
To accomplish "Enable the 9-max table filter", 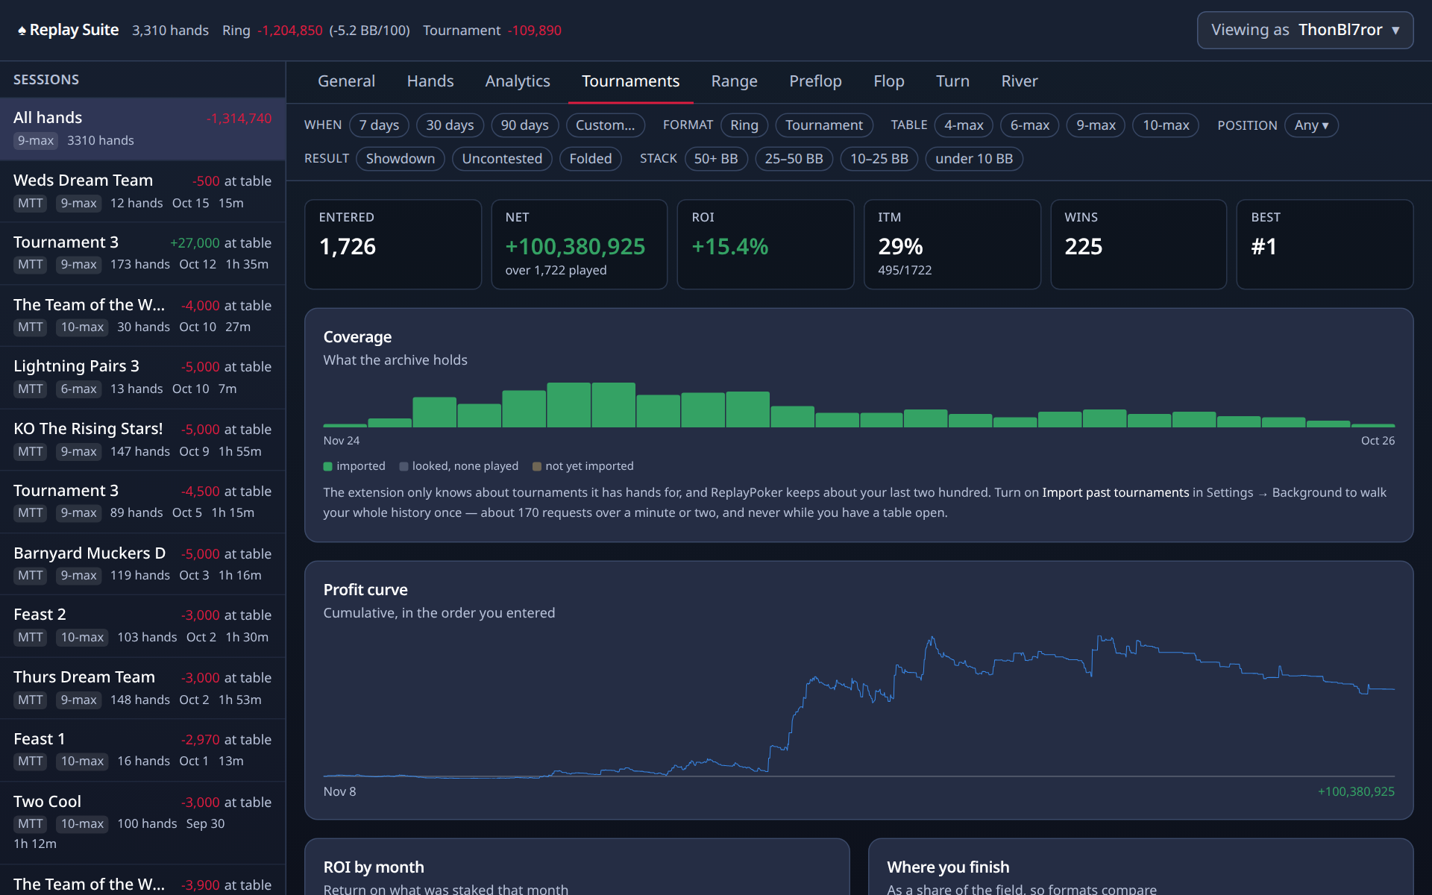I will pos(1096,125).
